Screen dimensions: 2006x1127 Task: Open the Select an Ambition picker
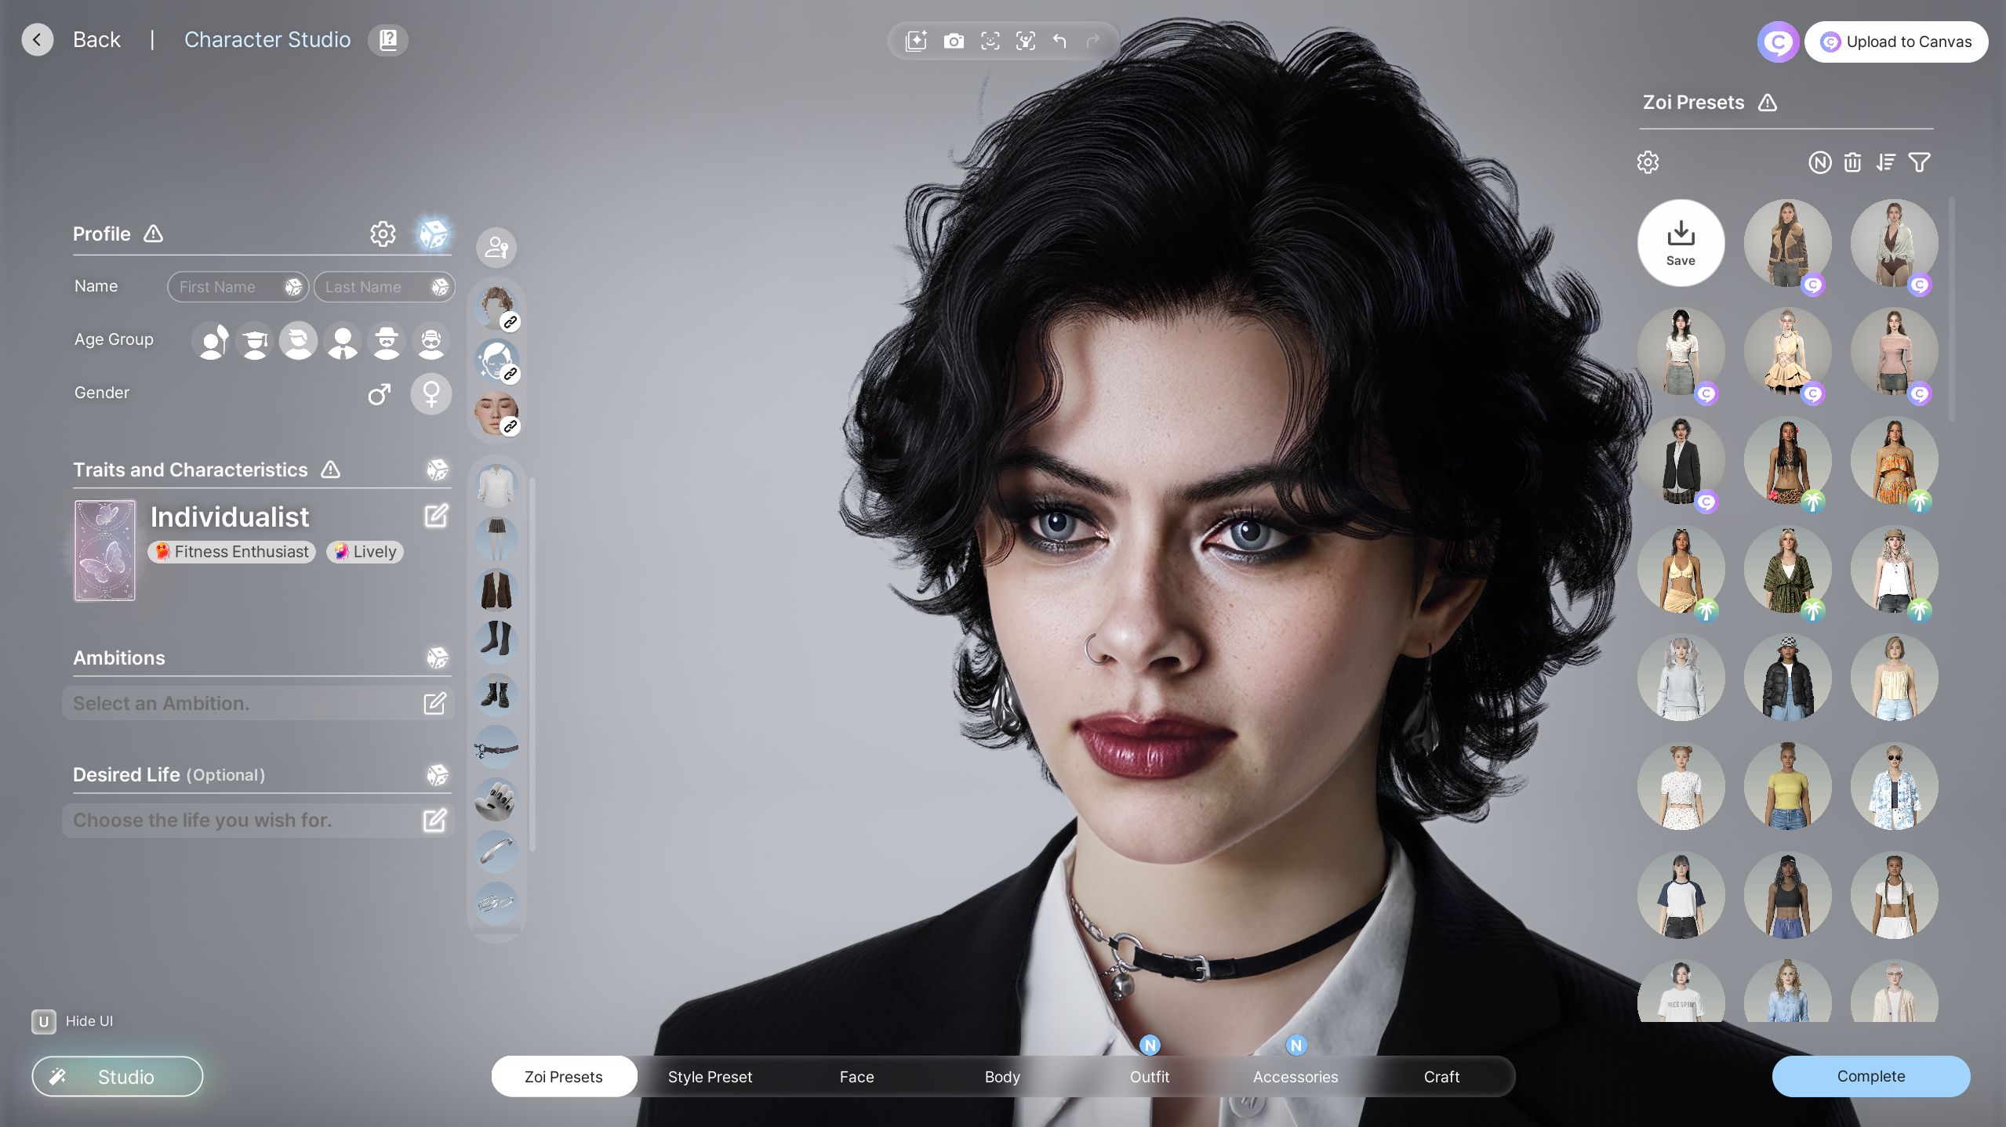258,704
